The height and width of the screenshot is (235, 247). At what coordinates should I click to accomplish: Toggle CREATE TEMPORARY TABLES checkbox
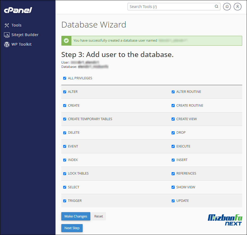pyautogui.click(x=65, y=119)
